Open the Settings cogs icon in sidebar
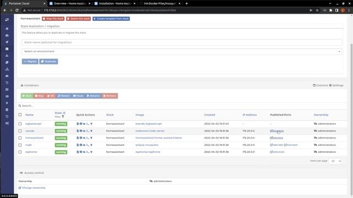The width and height of the screenshot is (353, 198). pyautogui.click(x=7, y=123)
